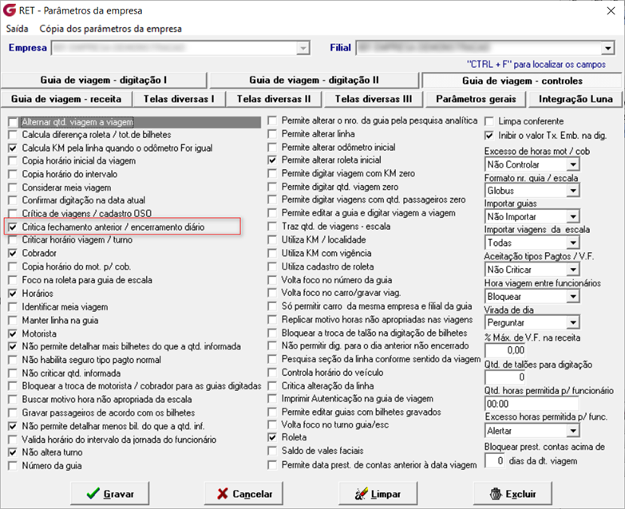Open Aceitação tipos Pagtos / V.F. dropdown
This screenshot has height=509, width=625.
(x=573, y=270)
